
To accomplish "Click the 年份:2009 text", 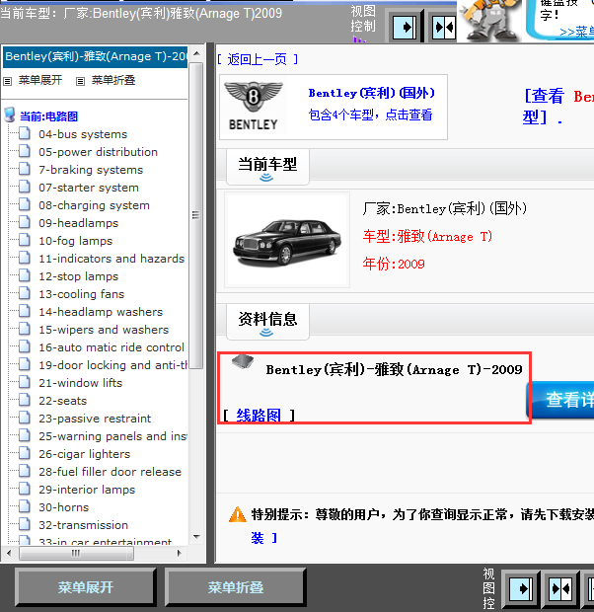I will [x=394, y=264].
